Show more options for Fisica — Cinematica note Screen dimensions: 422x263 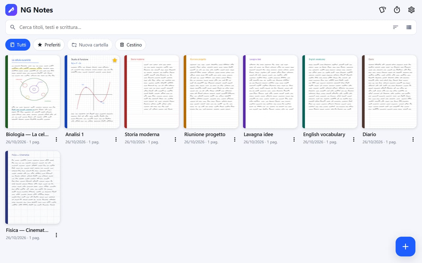click(56, 235)
